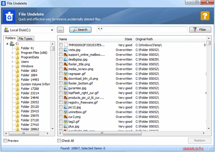This screenshot has height=152, width=215.
Task: Expand the Users folder node
Action: 13,62
